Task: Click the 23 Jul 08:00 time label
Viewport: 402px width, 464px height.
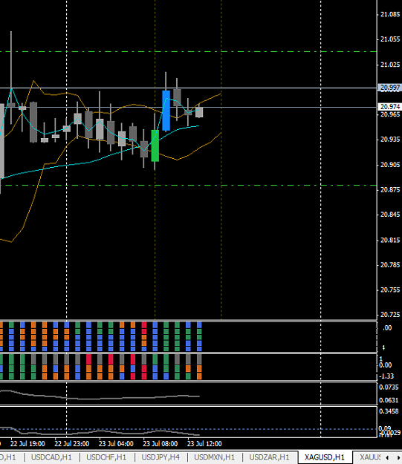Action: [x=161, y=443]
